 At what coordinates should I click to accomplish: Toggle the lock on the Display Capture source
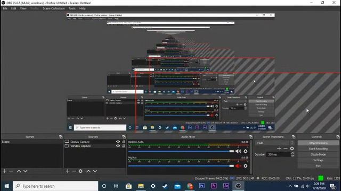click(x=124, y=142)
